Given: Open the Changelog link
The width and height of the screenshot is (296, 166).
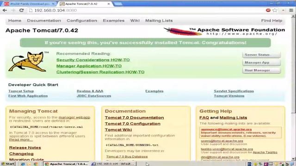Looking at the screenshot, I should coord(21,154).
